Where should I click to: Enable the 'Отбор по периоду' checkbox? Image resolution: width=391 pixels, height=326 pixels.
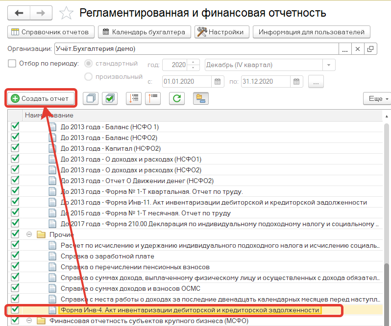[12, 64]
